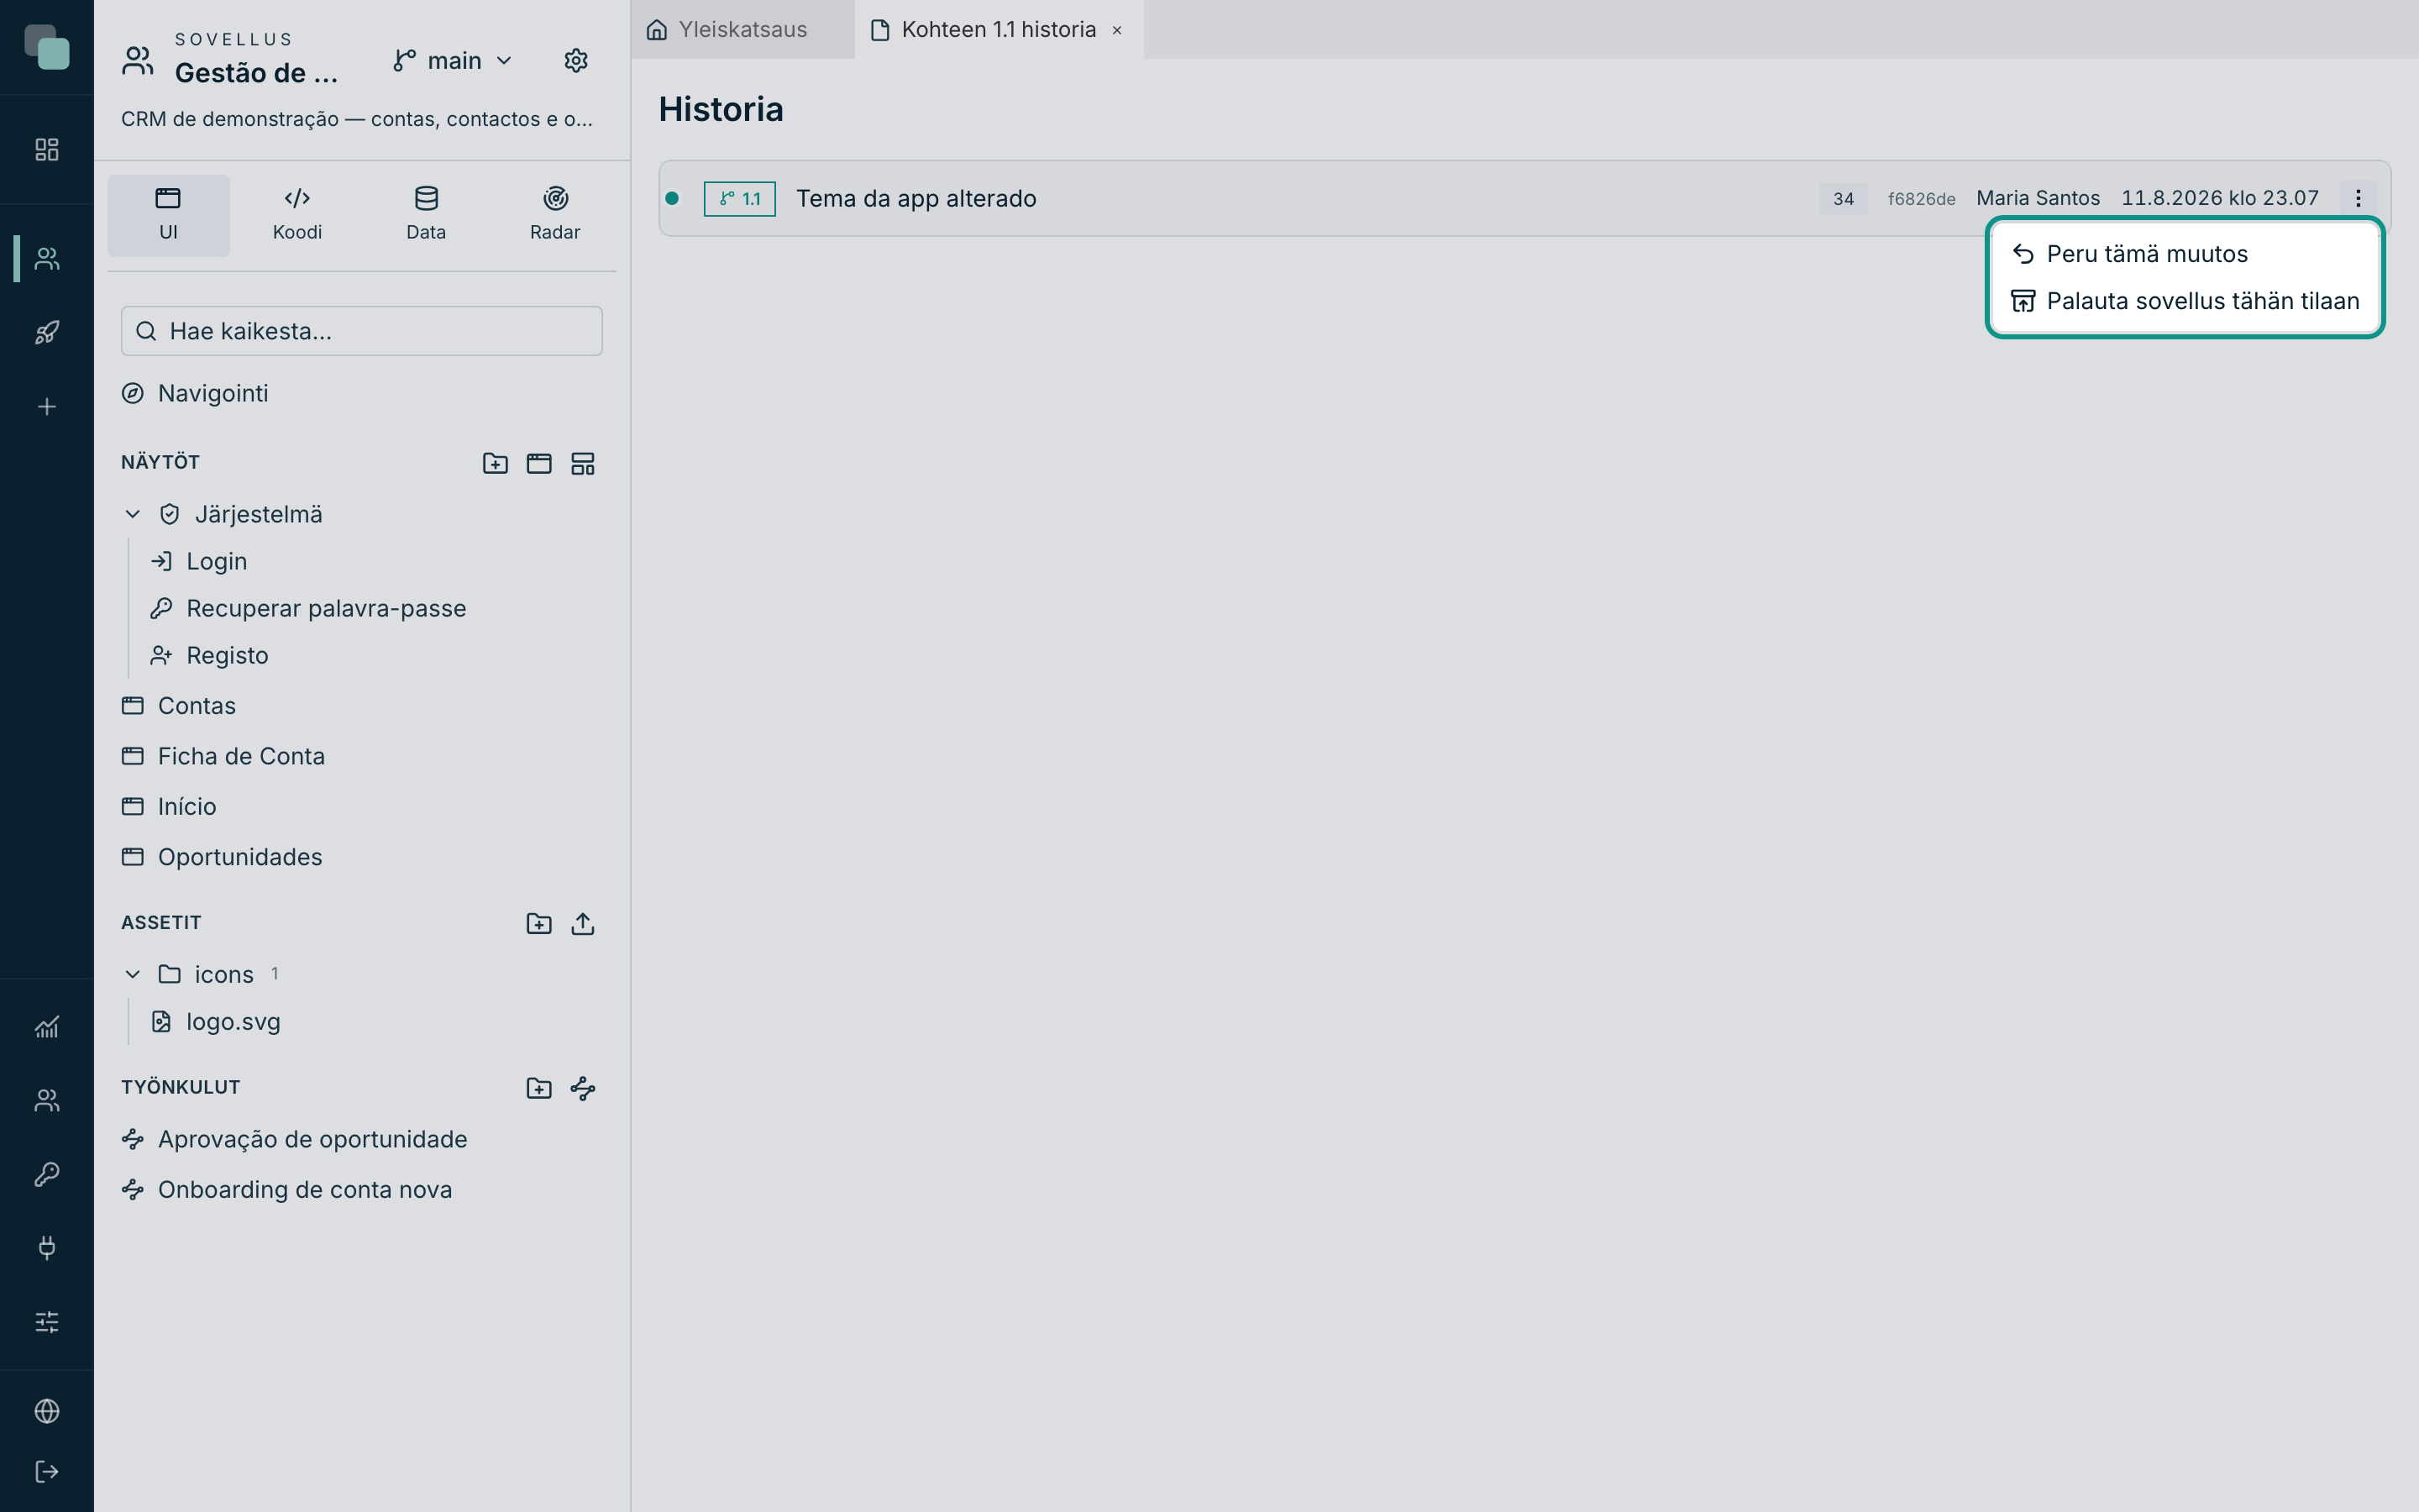Open the three-dot menu for commit row
Screen dimensions: 2419x1512
2358,198
